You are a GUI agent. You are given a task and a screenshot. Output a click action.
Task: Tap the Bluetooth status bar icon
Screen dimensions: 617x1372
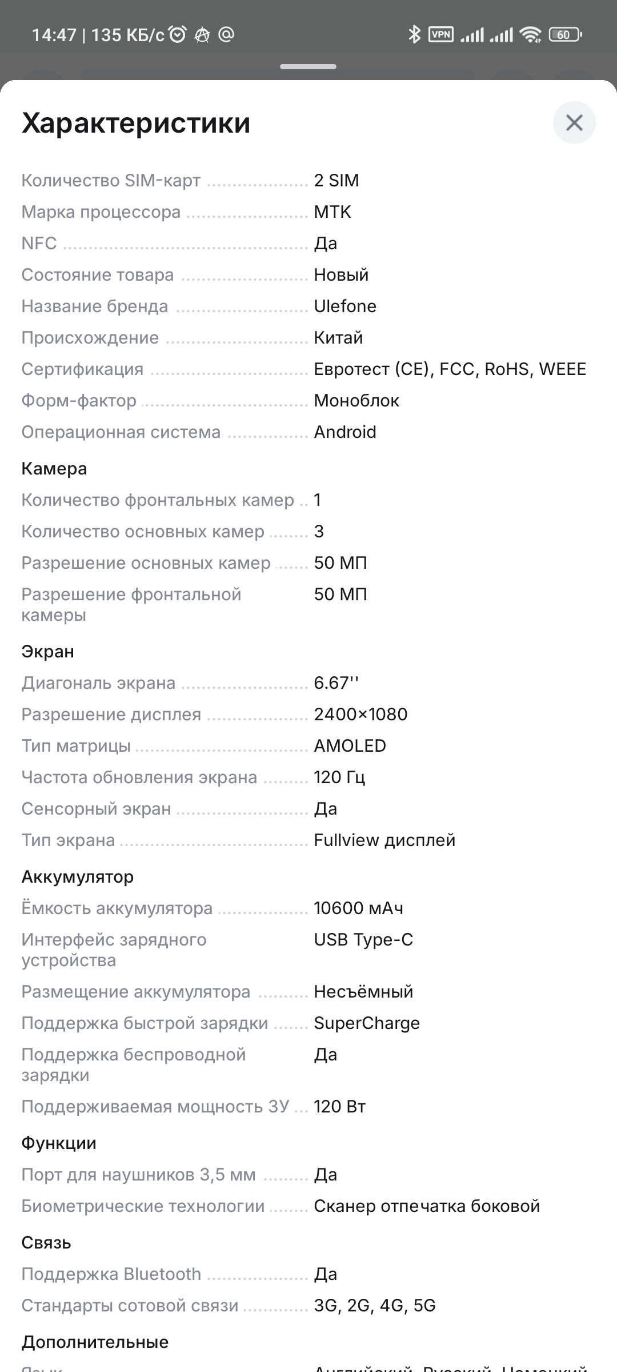click(x=414, y=35)
